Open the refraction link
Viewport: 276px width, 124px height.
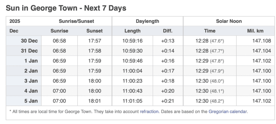point(149,111)
